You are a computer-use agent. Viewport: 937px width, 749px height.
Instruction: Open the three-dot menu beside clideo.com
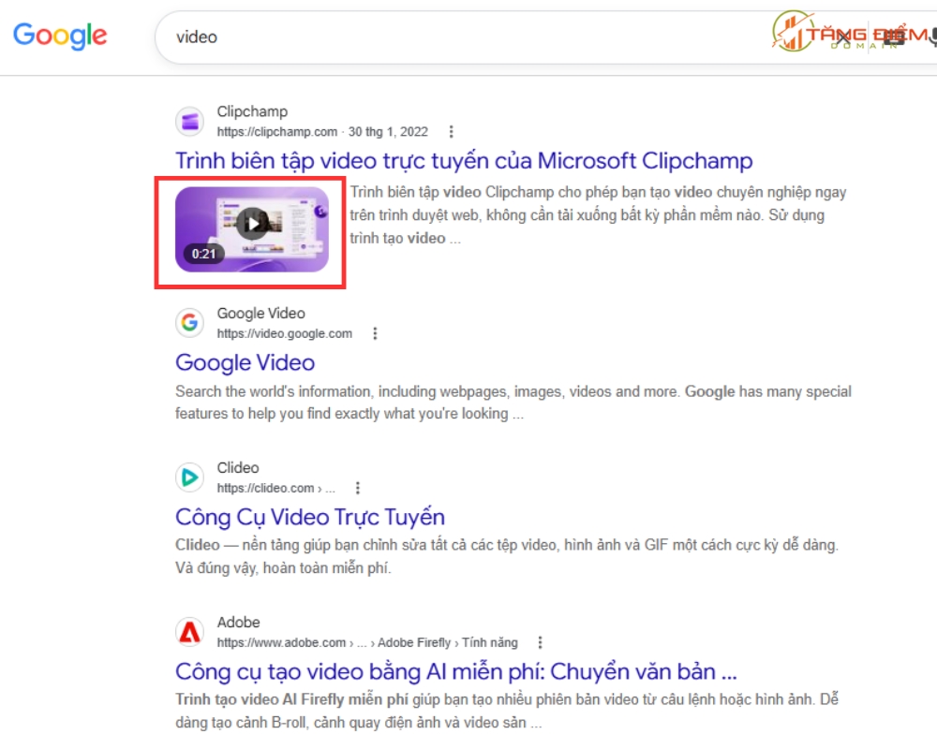point(358,488)
